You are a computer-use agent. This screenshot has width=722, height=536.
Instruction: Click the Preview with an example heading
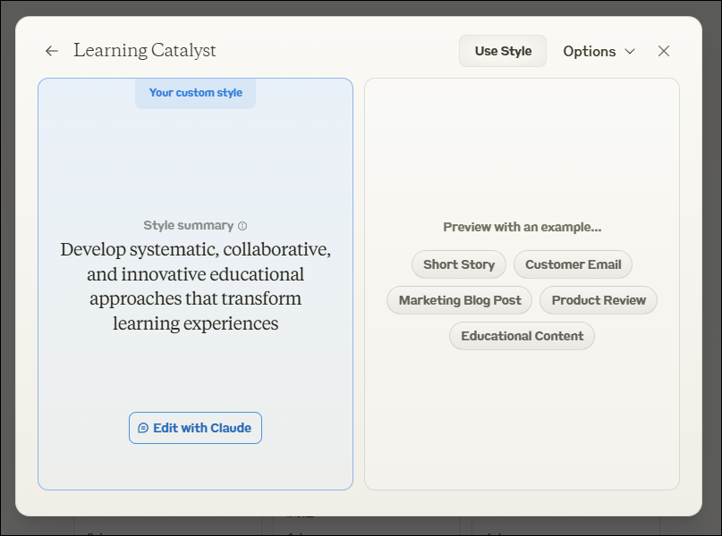(522, 227)
